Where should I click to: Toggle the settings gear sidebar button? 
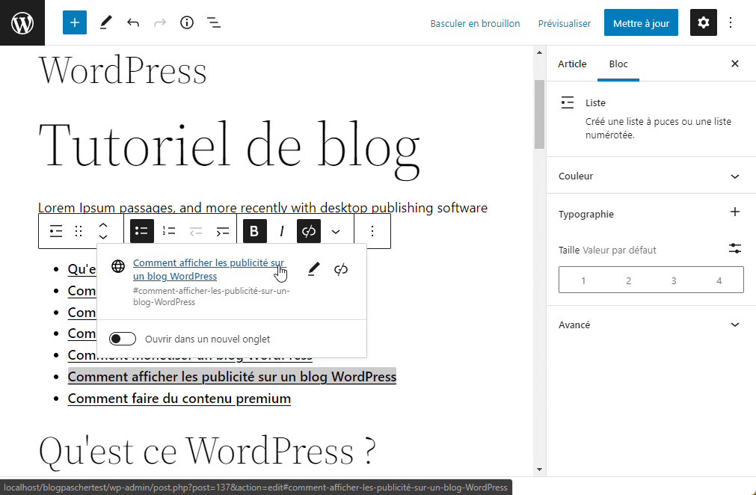[704, 22]
